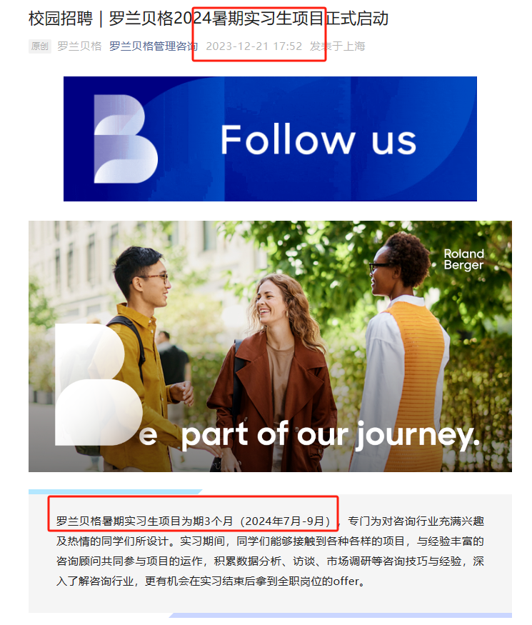Click the Roland Berger logo on the photo

(x=464, y=259)
